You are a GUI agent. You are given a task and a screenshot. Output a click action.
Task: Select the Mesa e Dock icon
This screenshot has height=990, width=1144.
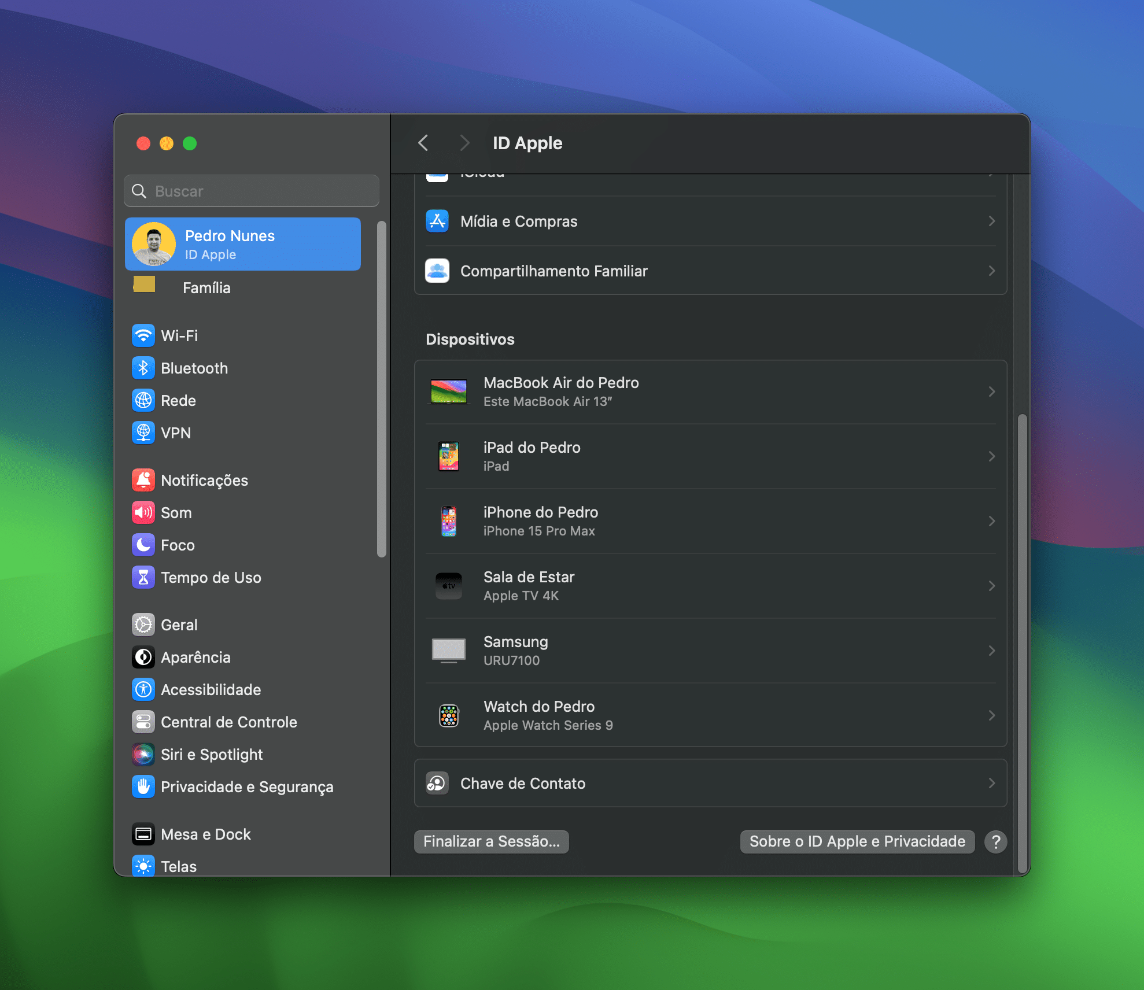click(x=143, y=834)
